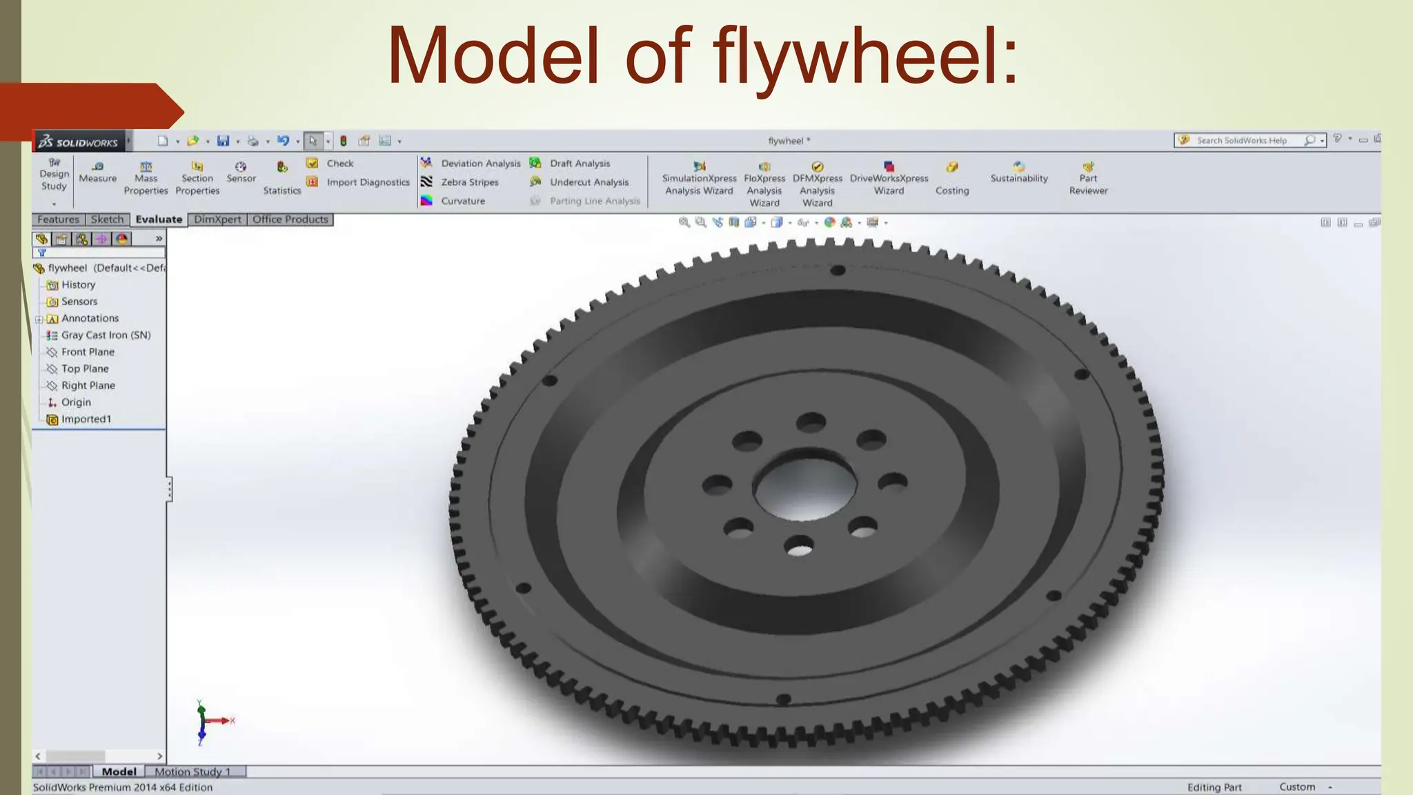Image resolution: width=1413 pixels, height=795 pixels.
Task: Expand the Open file dropdown arrow
Action: click(x=208, y=141)
